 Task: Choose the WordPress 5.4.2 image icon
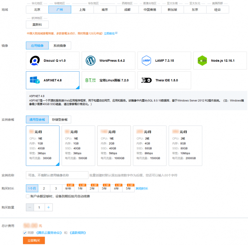point(91,61)
